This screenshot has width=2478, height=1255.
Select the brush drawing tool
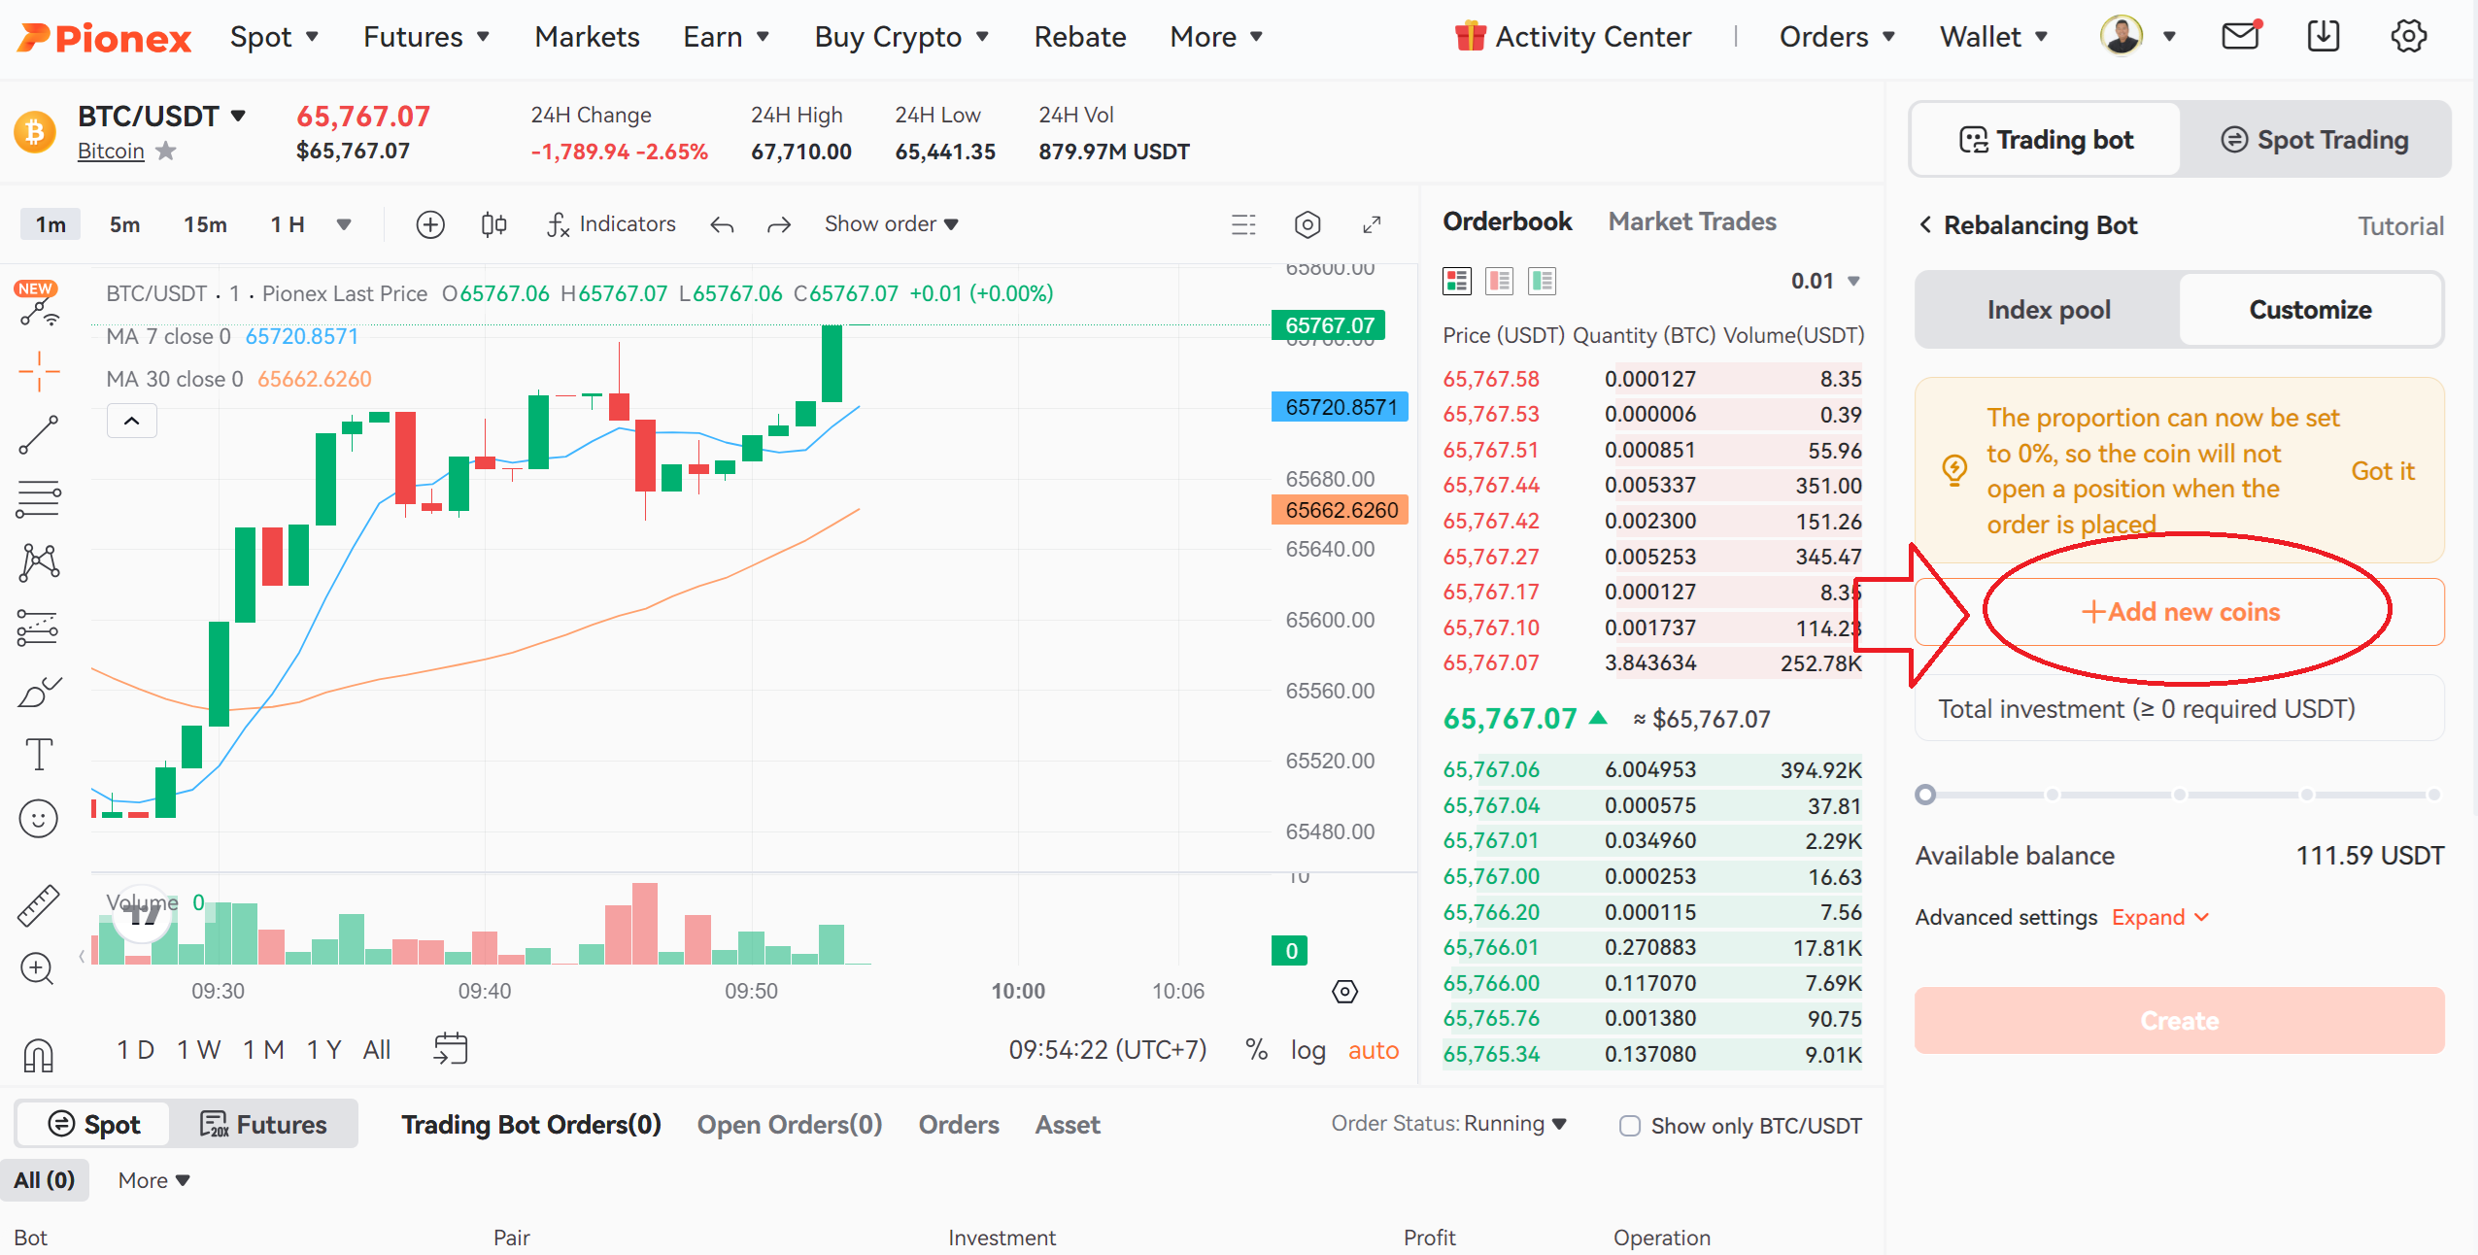point(39,692)
